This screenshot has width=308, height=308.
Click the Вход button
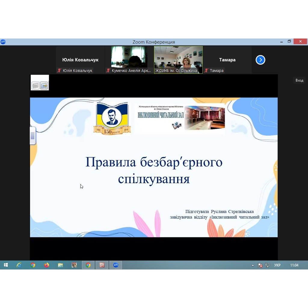click(x=299, y=80)
